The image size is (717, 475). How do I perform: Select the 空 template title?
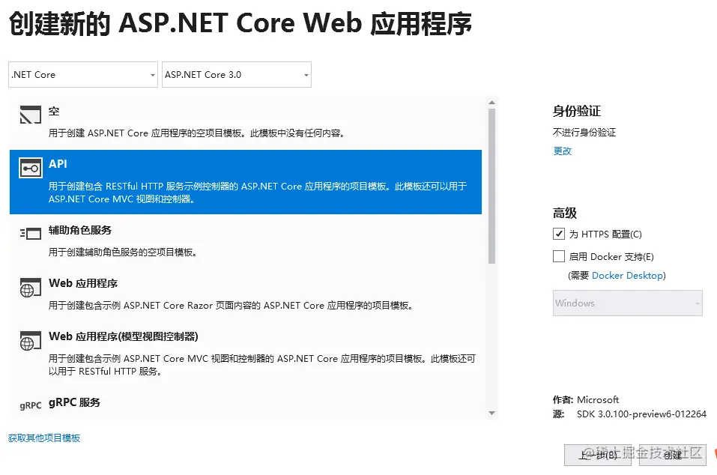(54, 111)
